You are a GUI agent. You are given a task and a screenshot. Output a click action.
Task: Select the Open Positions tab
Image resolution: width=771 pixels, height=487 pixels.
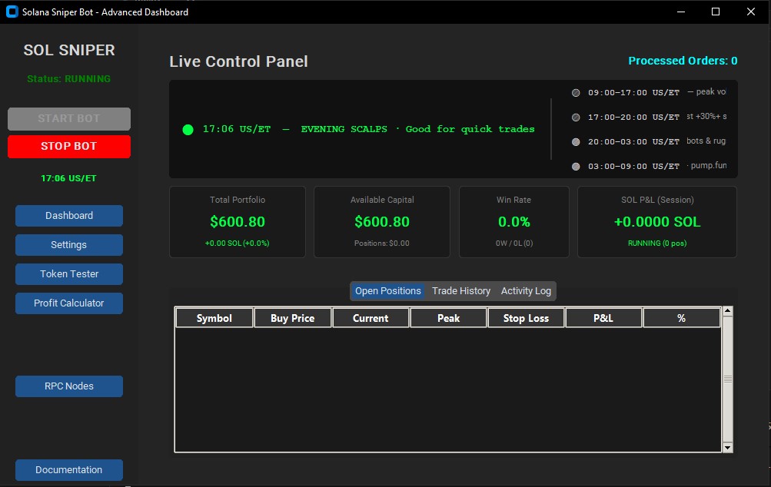(x=387, y=290)
